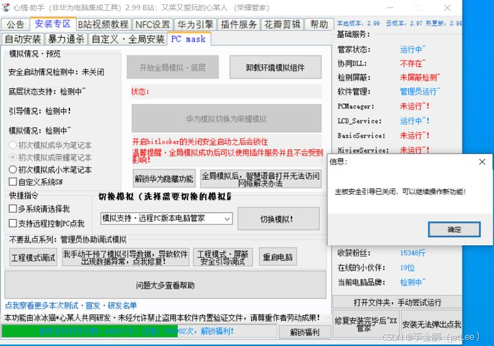Click the 问题太多查看帮助 button
The height and width of the screenshot is (346, 494).
165,285
